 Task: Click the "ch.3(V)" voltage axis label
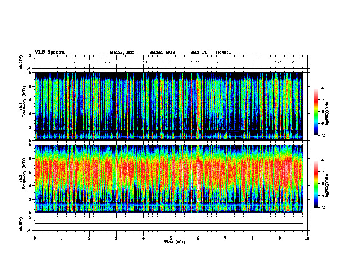(21, 224)
